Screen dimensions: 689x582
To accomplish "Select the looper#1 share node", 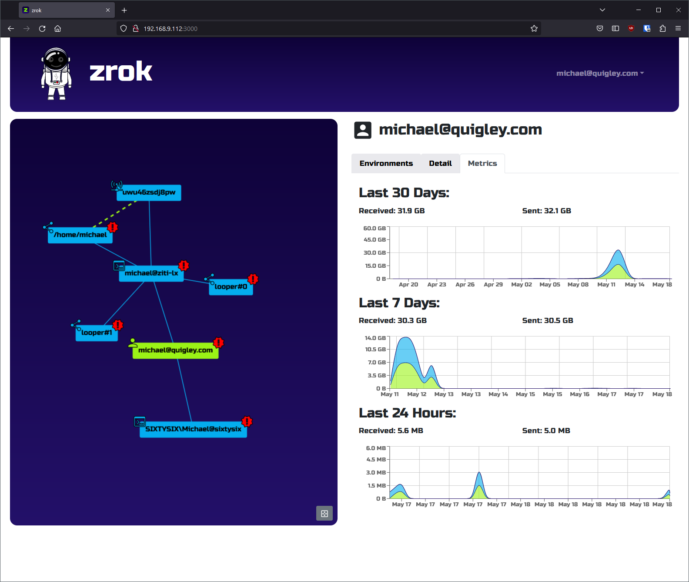I will [97, 333].
